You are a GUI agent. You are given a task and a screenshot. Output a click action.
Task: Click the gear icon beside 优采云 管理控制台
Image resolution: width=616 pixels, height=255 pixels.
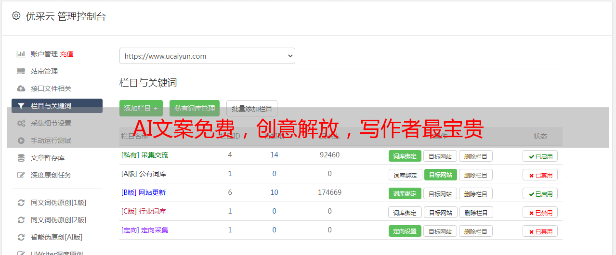point(16,16)
